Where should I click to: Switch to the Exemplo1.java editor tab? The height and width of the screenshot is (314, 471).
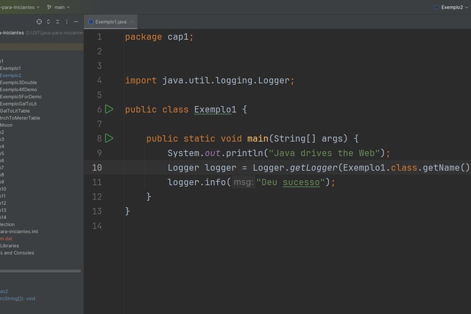pos(110,21)
